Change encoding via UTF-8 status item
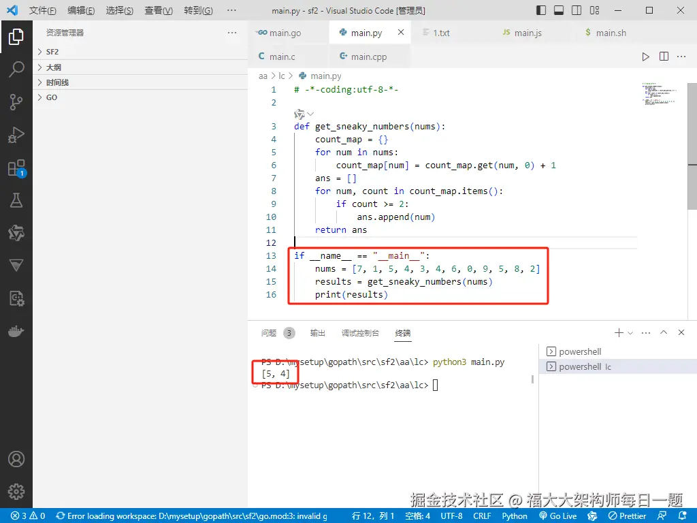697x523 pixels. (451, 516)
